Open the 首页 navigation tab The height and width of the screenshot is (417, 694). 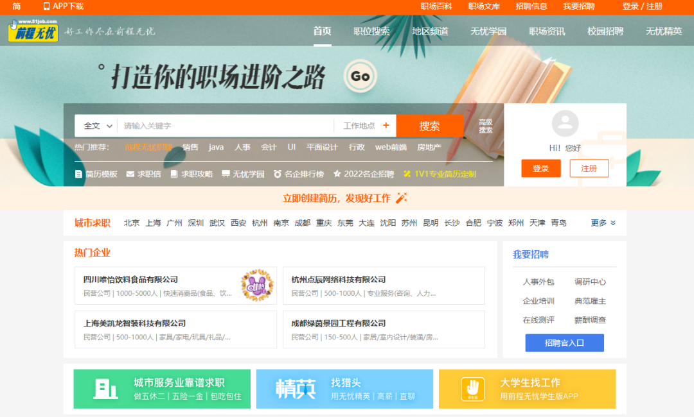coord(322,31)
